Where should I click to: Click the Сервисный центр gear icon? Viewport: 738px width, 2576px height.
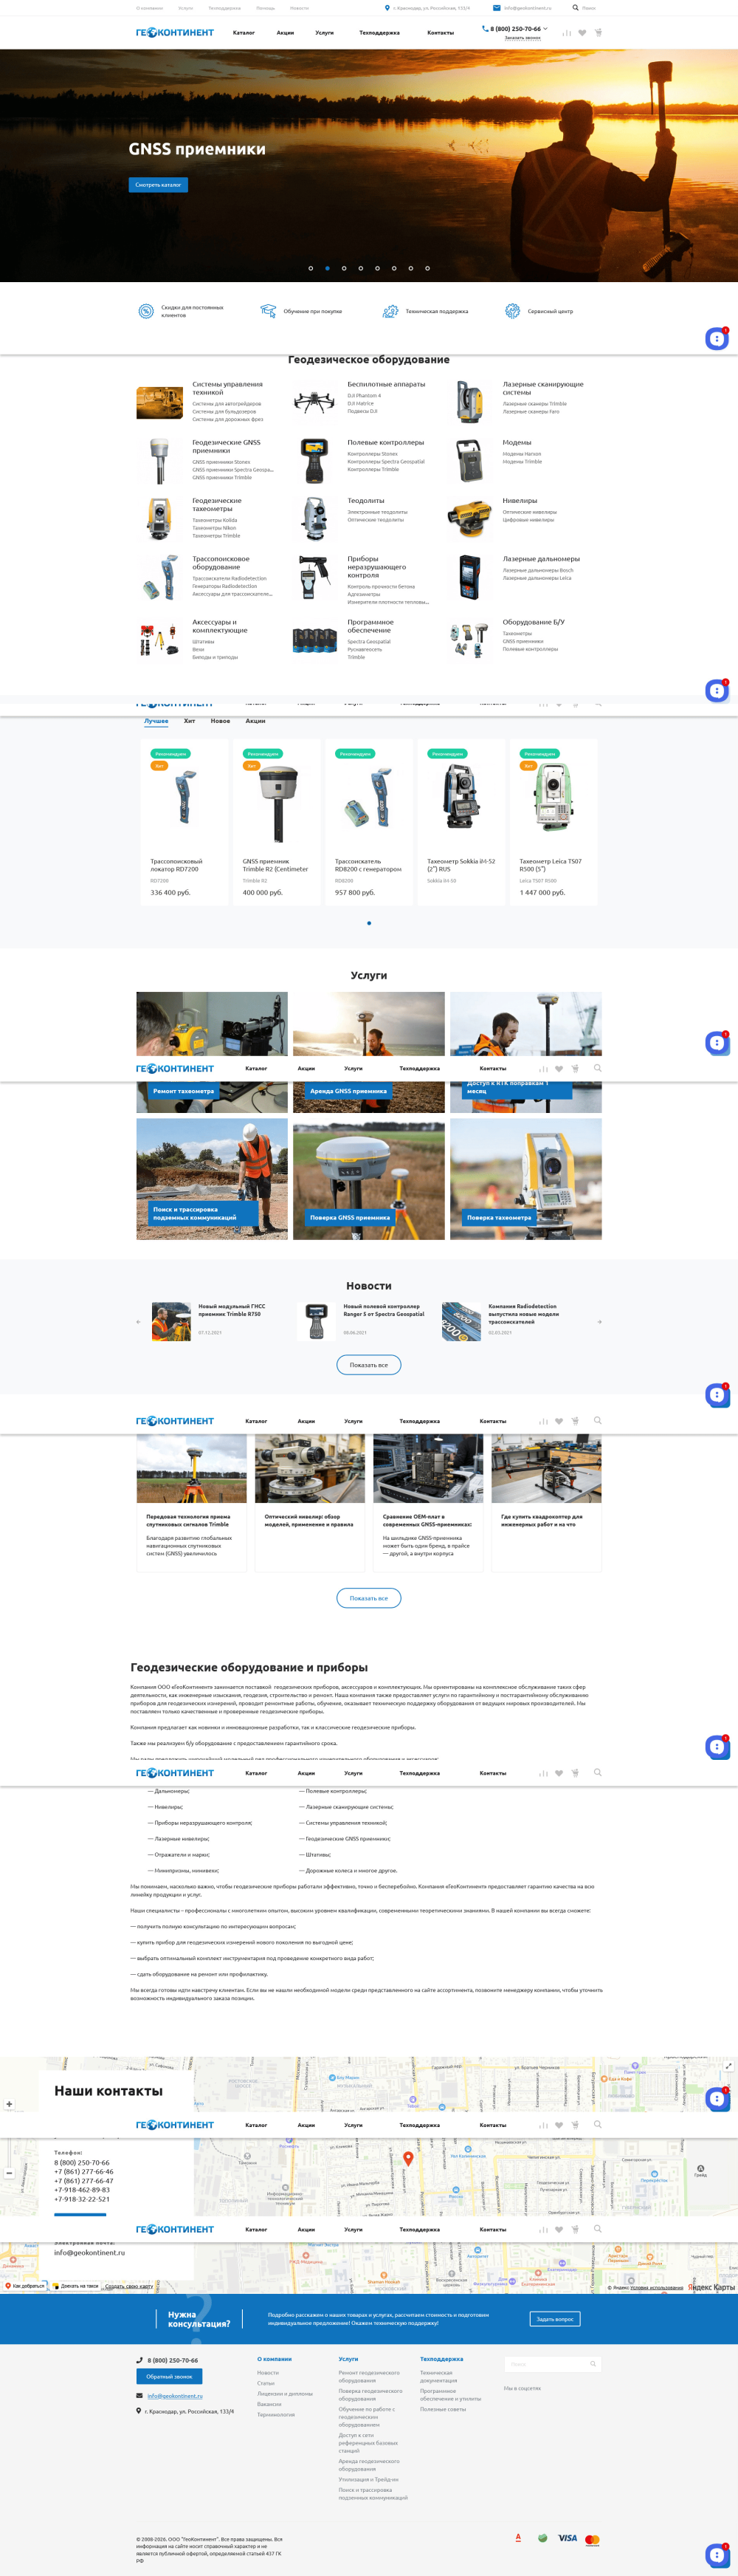[512, 311]
